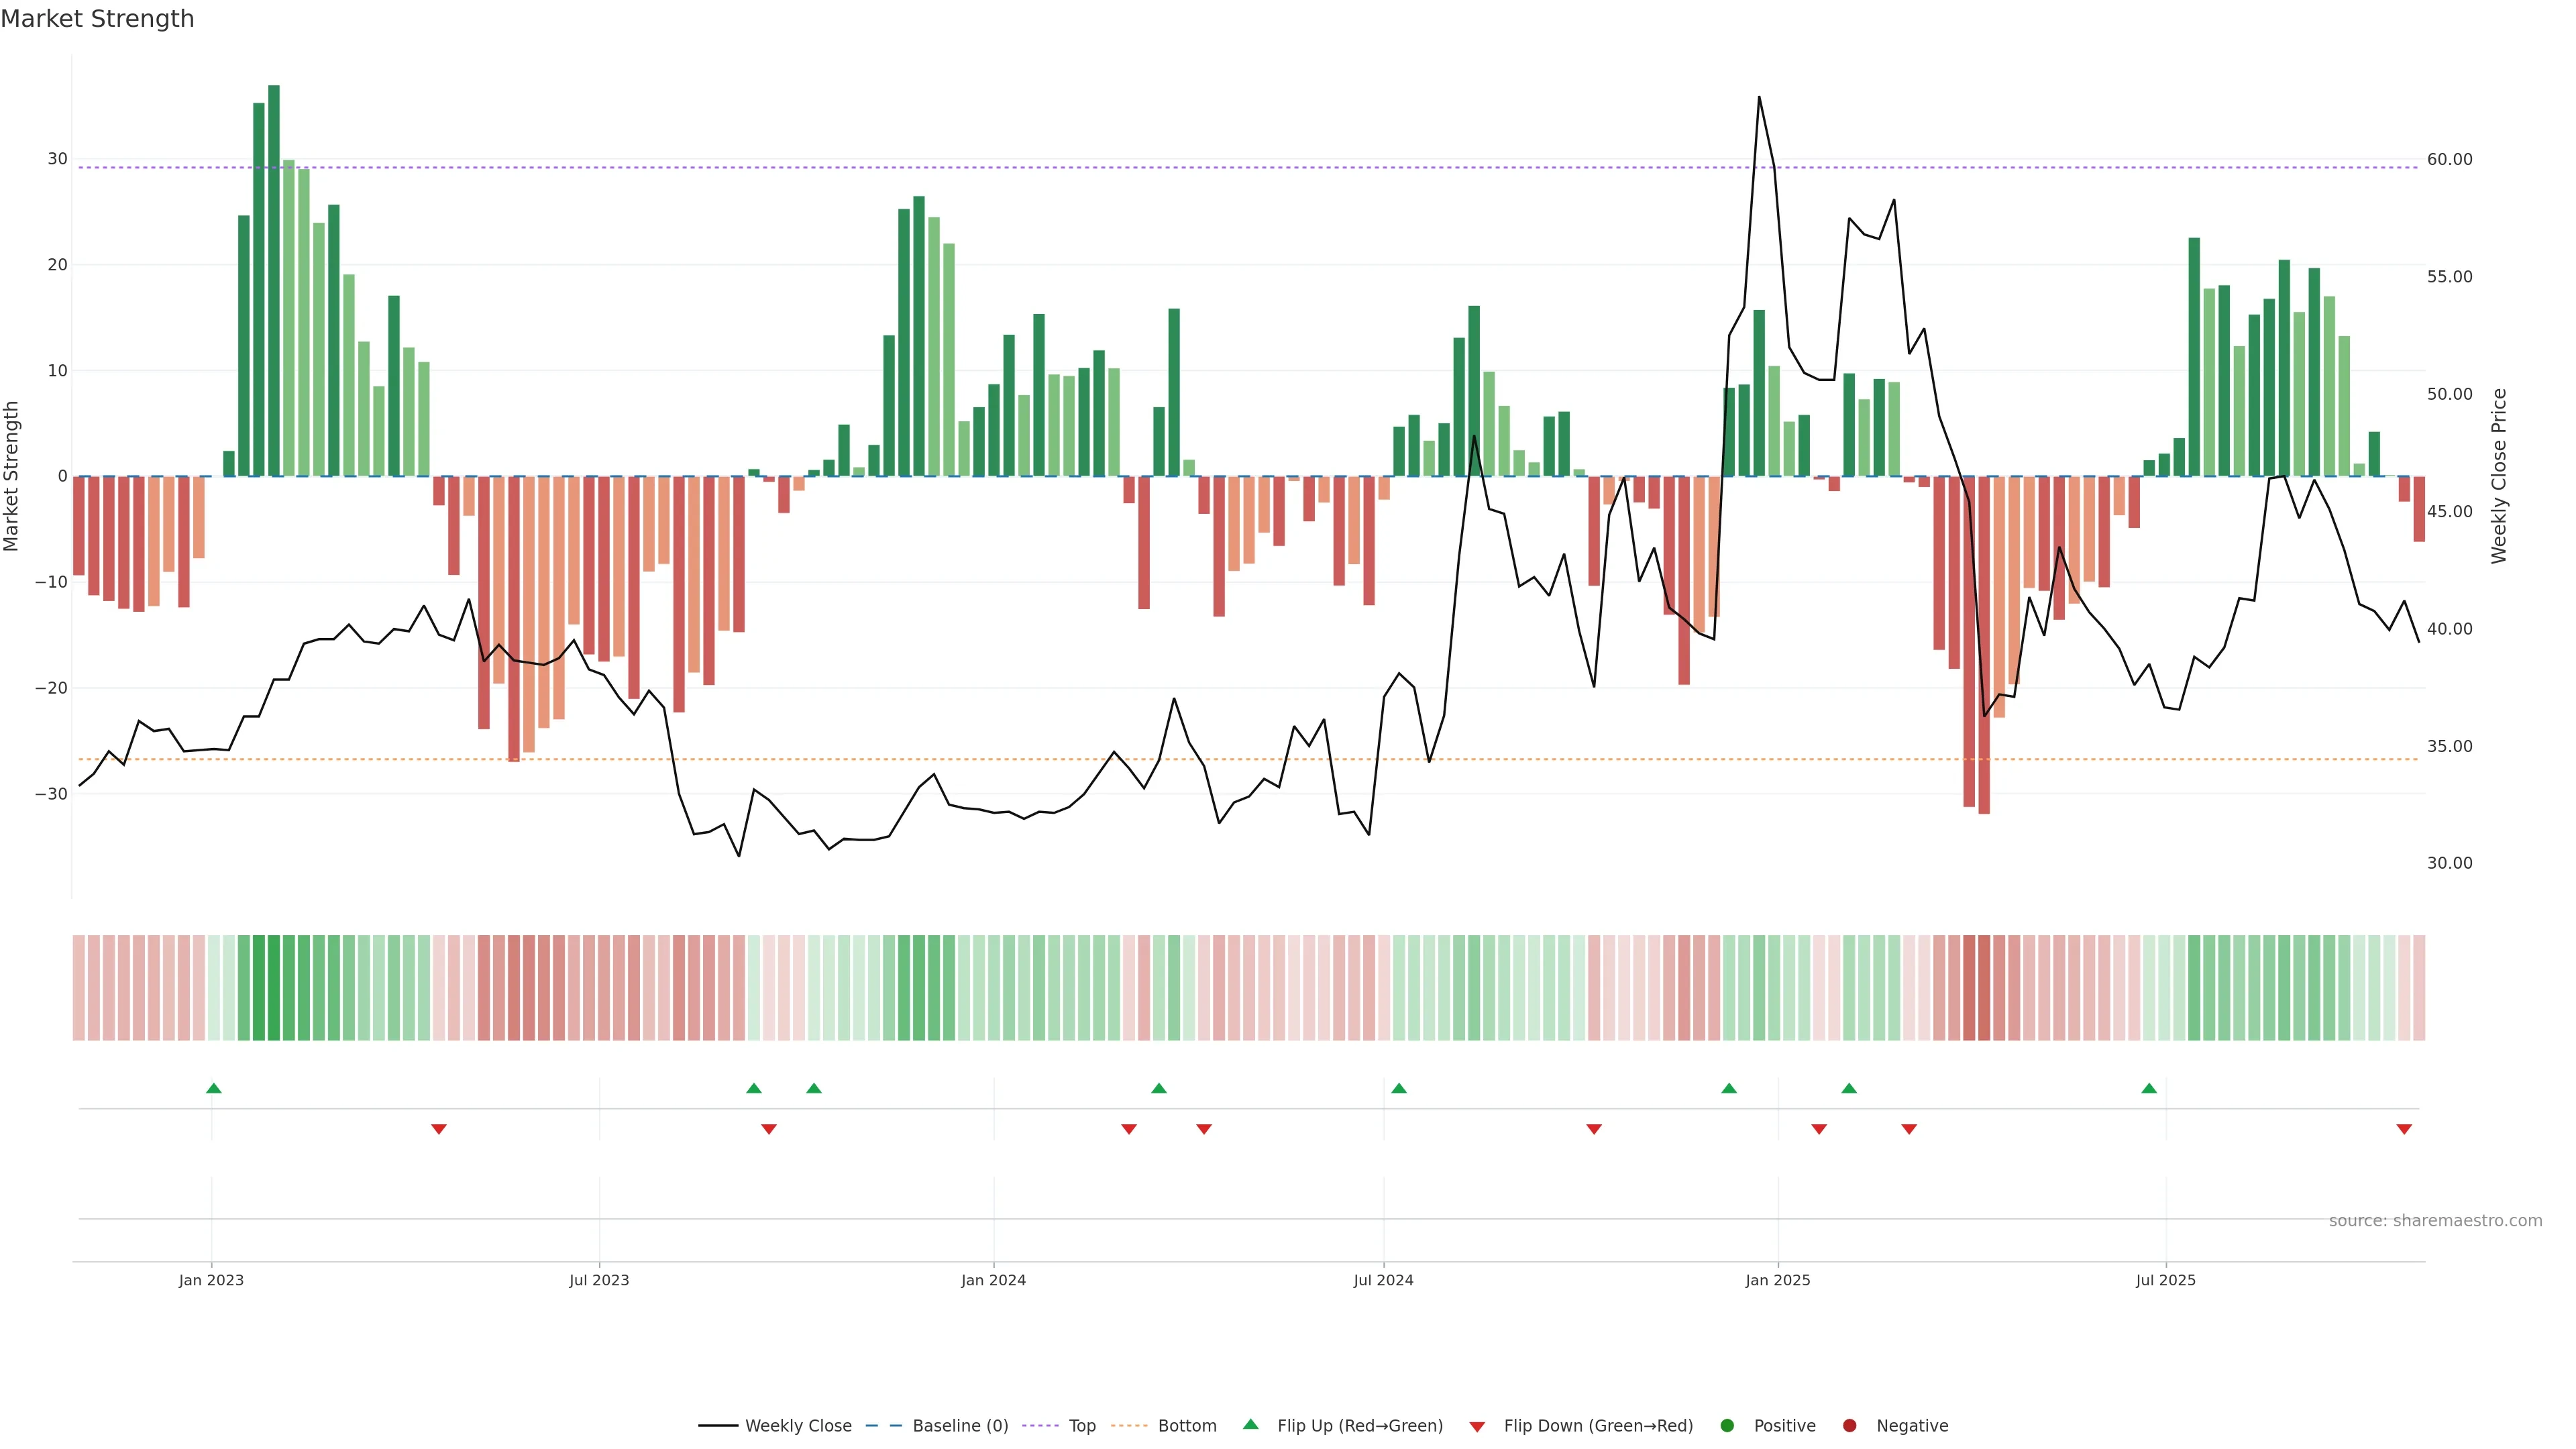Click the Weekly Close Price axis title
Screen dimensions: 2576x1449
(x=2500, y=476)
